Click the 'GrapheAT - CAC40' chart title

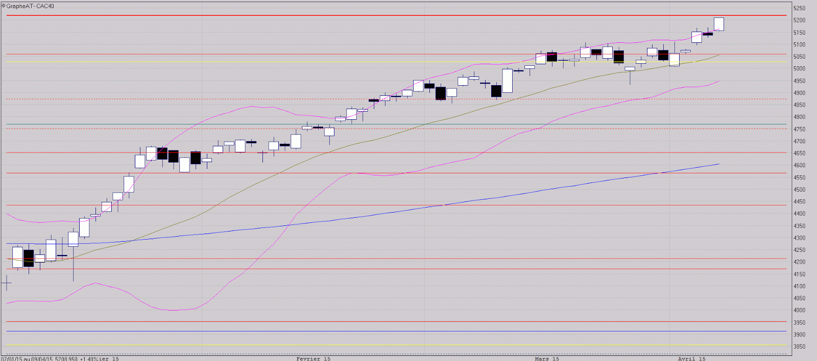(x=30, y=6)
